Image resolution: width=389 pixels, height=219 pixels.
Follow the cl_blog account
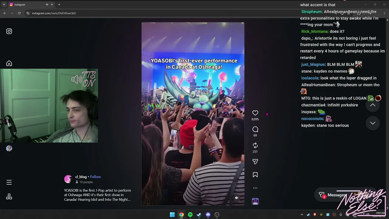tap(95, 177)
